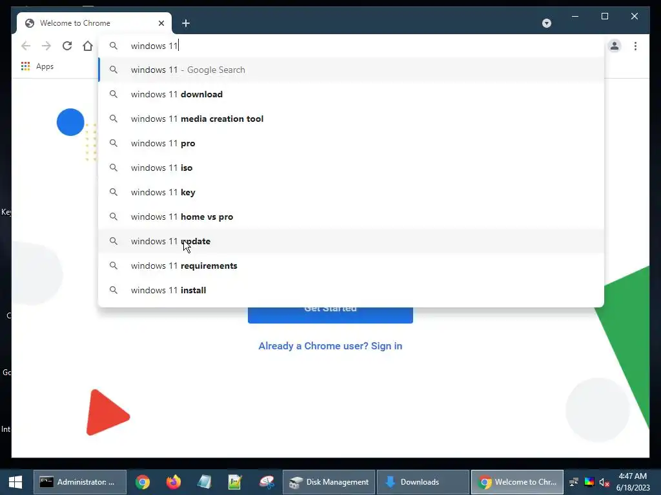Image resolution: width=661 pixels, height=495 pixels.
Task: Choose 'windows 11 home vs pro' suggestion
Action: [351, 217]
